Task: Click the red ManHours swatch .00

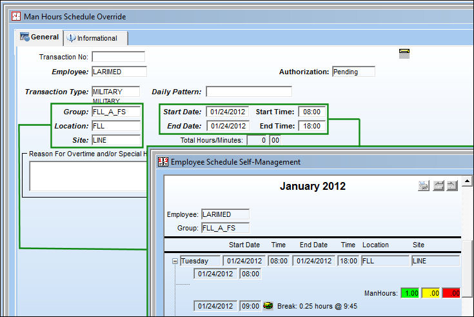Action: [451, 293]
